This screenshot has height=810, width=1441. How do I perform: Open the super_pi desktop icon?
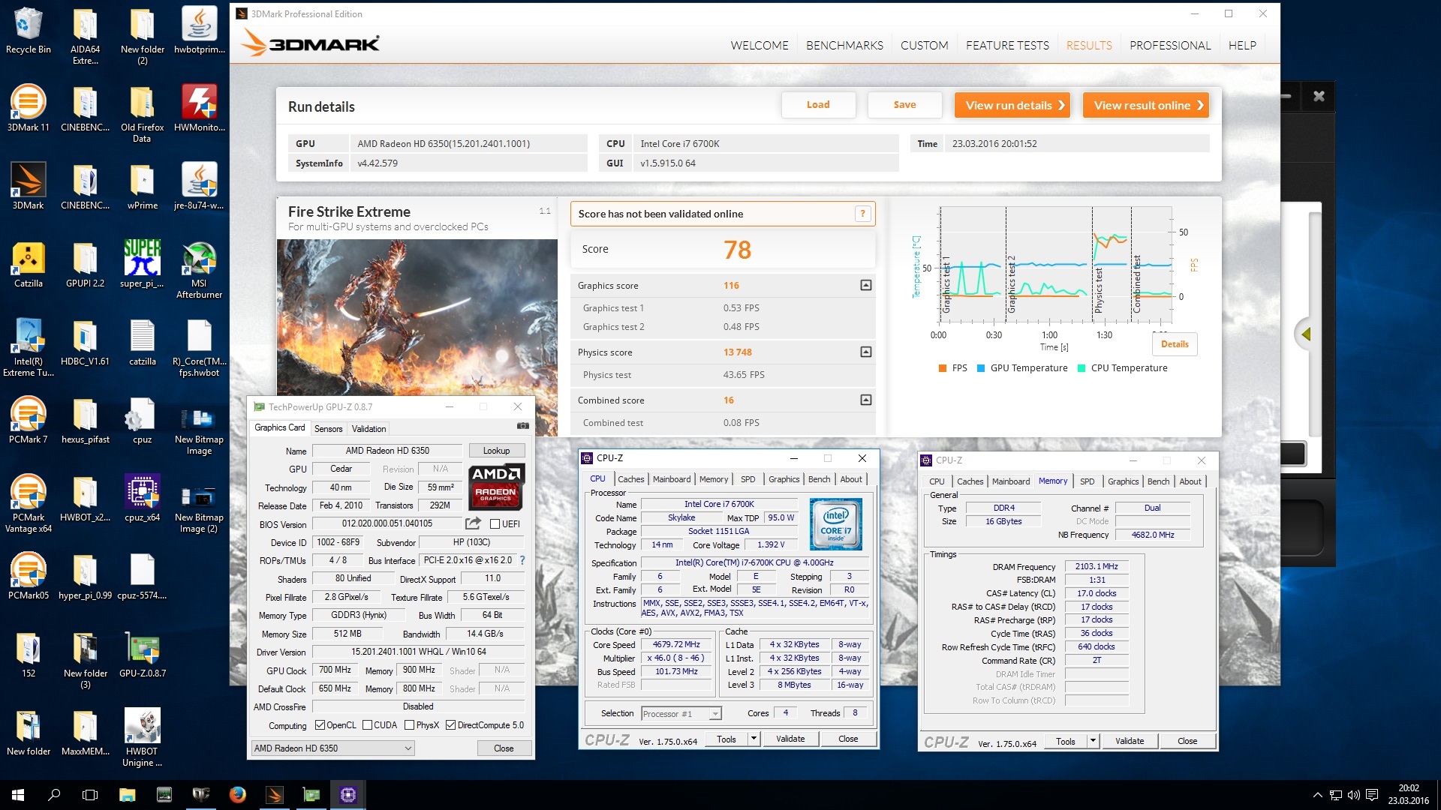pos(142,265)
